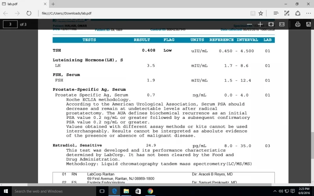Screen dimensions: 314x196
Task: Open volume control in system tray
Action: 281,191
